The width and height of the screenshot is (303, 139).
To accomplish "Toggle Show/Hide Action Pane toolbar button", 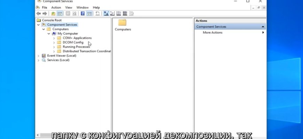I will click(89, 14).
